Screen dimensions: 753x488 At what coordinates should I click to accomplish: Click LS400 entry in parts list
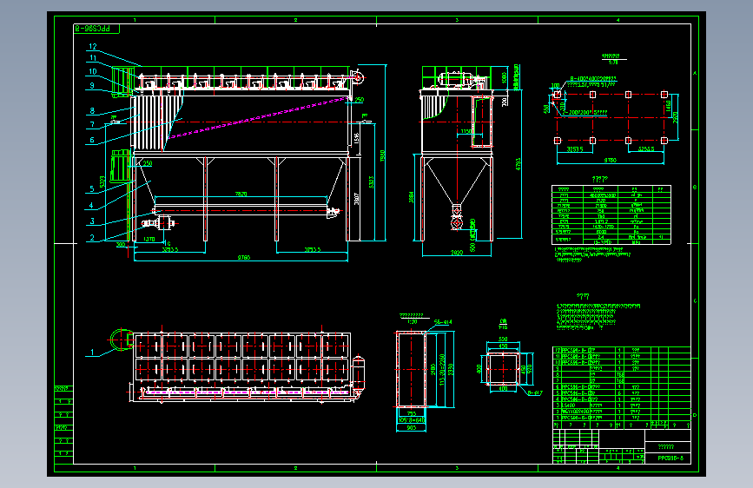[569, 406]
